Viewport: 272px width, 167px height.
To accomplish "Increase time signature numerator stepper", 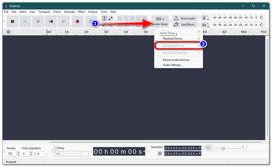I will [31, 152].
